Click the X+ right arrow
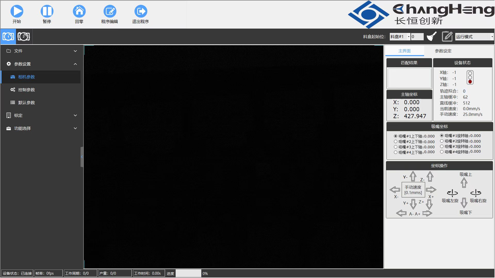The height and width of the screenshot is (278, 495). tap(431, 190)
